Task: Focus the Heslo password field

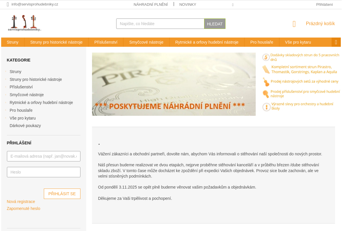Action: point(44,172)
